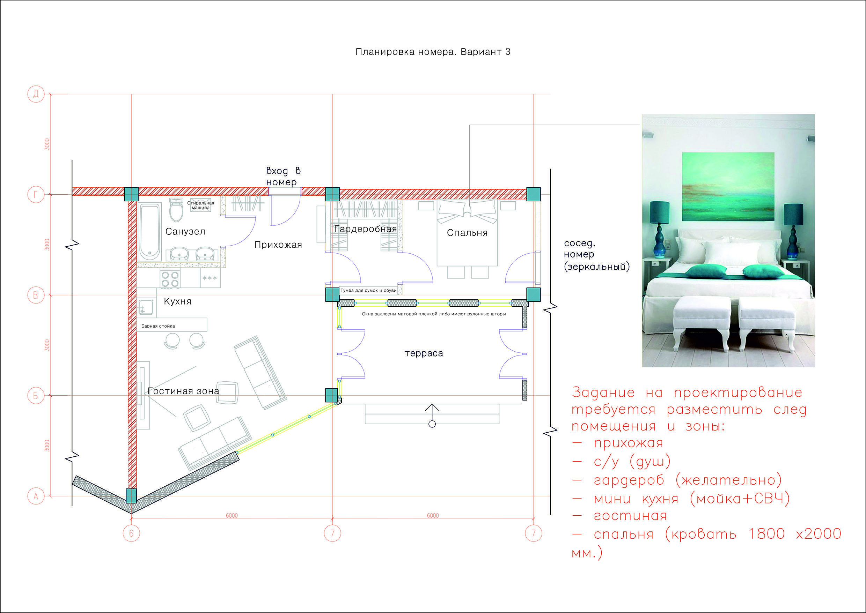Image resolution: width=866 pixels, height=613 pixels.
Task: Select the axis marker circle Д
Action: pyautogui.click(x=36, y=94)
